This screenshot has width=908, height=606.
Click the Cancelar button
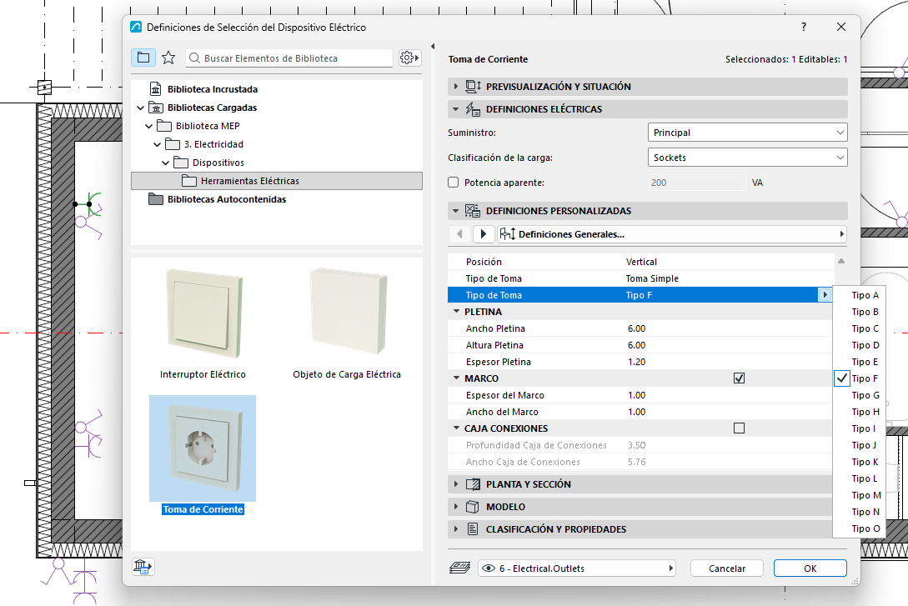pos(727,568)
